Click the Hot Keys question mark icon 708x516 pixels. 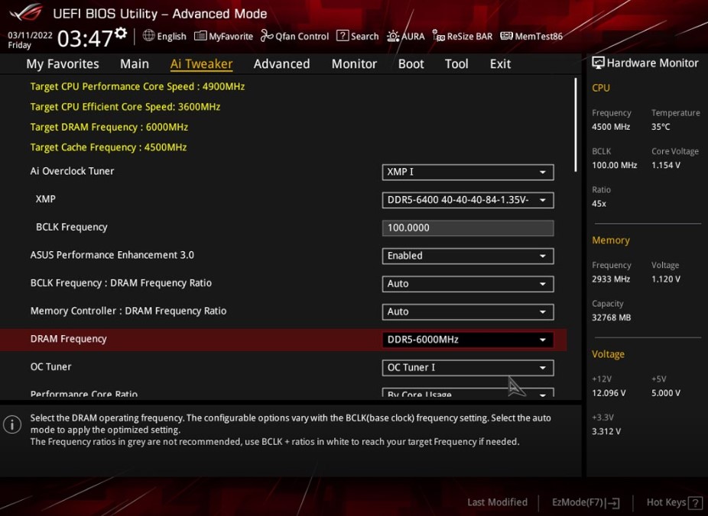click(x=695, y=502)
